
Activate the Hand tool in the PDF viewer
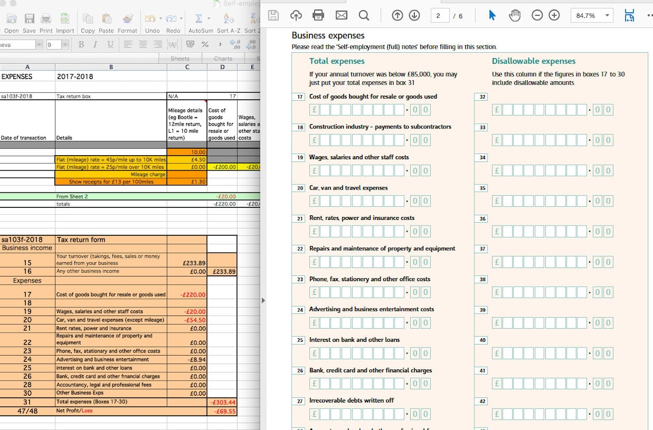[514, 15]
